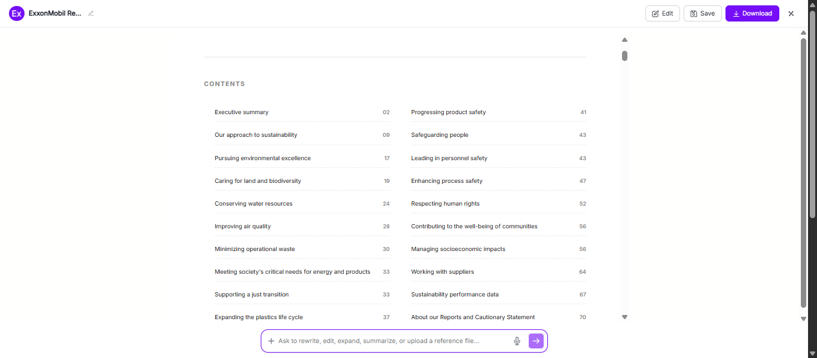817x358 pixels.
Task: Click 'Sustainability performance data' entry
Action: [x=455, y=295]
